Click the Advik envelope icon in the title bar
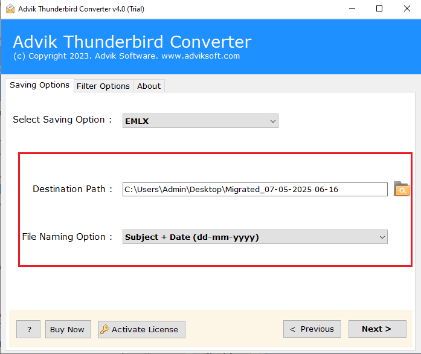421x354 pixels. click(x=10, y=9)
